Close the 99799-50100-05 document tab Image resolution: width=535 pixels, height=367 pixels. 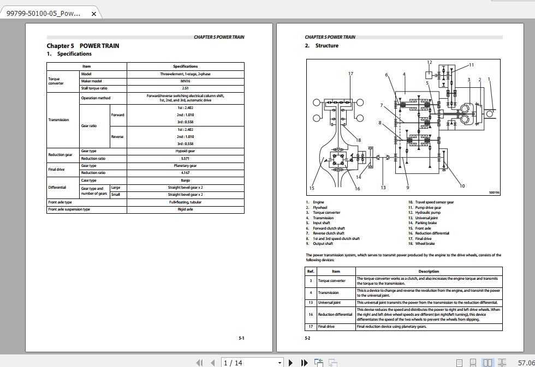point(93,13)
